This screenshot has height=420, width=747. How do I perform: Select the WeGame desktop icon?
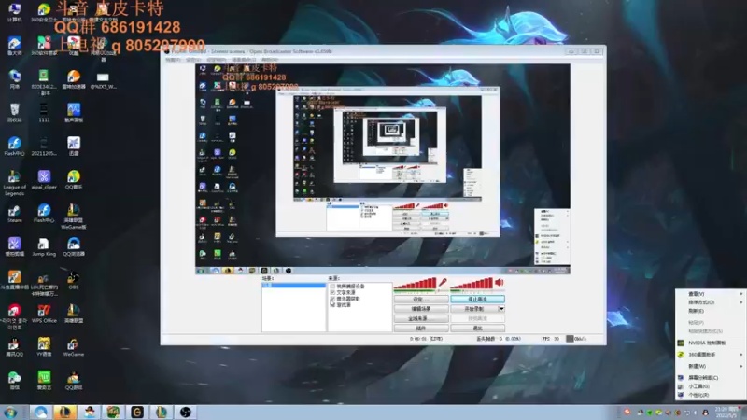pyautogui.click(x=74, y=347)
